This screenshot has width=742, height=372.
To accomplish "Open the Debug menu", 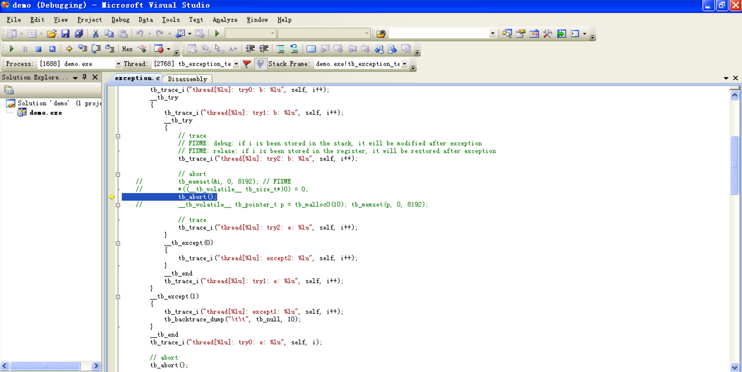I will click(x=121, y=19).
